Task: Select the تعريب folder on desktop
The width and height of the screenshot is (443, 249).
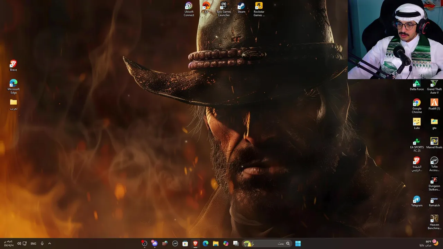Action: 13,104
